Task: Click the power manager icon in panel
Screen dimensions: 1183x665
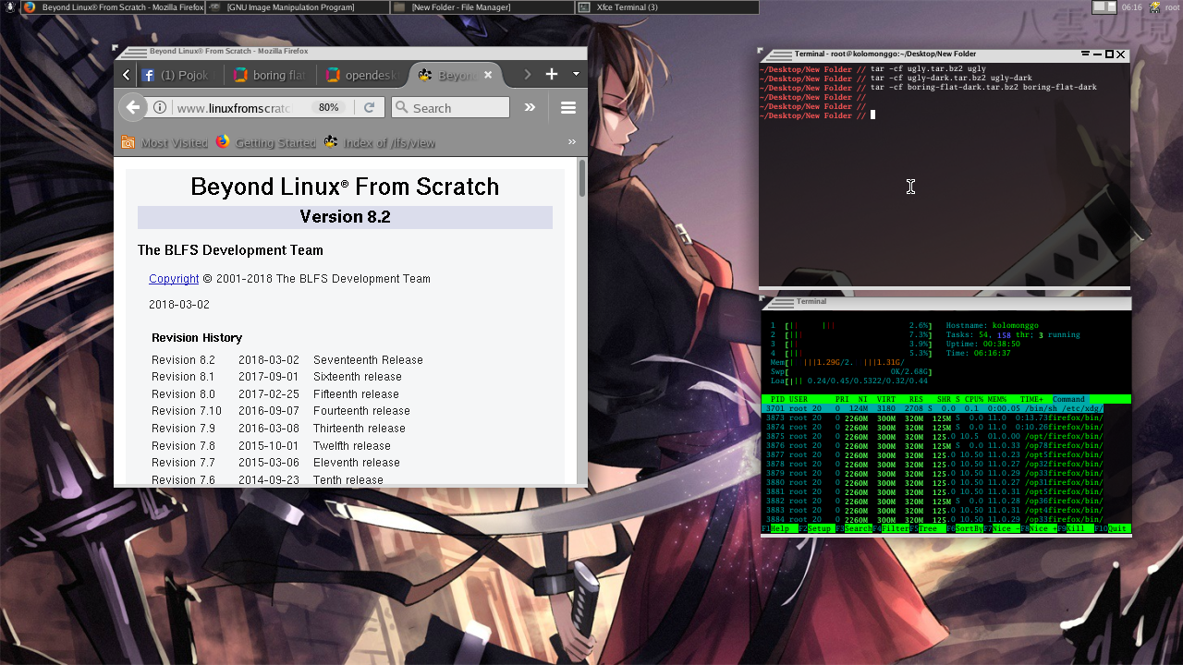Action: point(1155,6)
